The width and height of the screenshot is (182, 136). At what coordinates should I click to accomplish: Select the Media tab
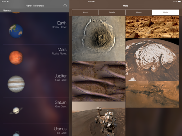(x=166, y=12)
